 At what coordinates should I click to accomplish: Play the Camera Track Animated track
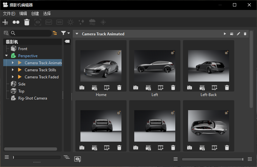pos(225,34)
